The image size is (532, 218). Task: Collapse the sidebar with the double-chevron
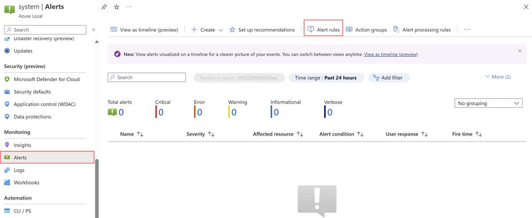[94, 30]
